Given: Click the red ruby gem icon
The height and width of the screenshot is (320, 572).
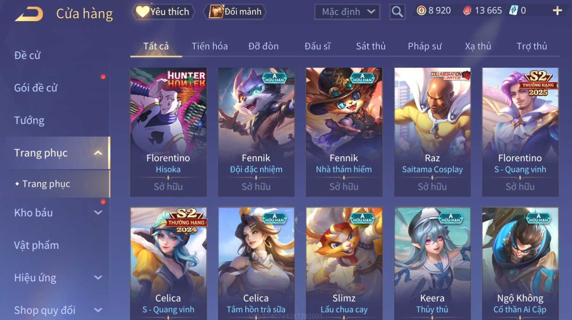Looking at the screenshot, I should pyautogui.click(x=467, y=11).
